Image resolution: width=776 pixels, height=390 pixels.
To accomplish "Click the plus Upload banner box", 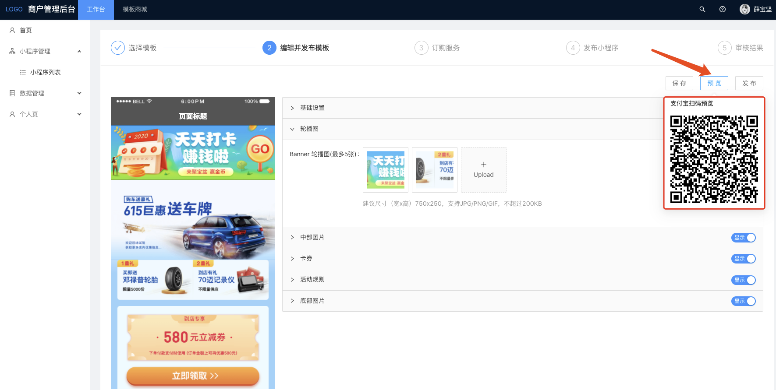I will pos(484,170).
